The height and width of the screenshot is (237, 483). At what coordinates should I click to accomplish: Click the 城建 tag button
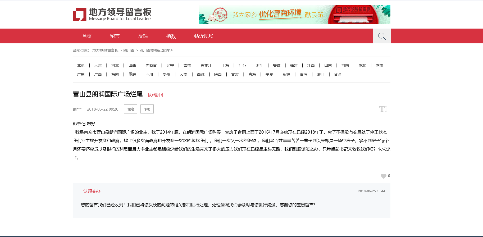[131, 109]
